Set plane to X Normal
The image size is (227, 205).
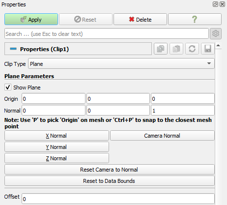(57, 136)
